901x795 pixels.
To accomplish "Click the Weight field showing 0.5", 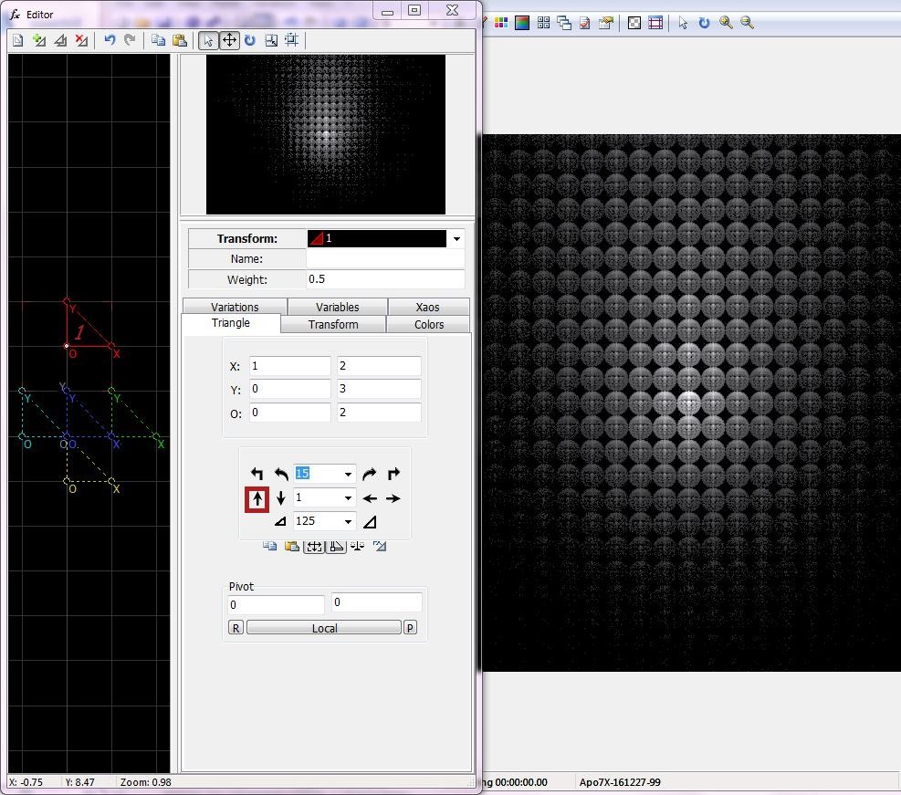I will coord(385,279).
